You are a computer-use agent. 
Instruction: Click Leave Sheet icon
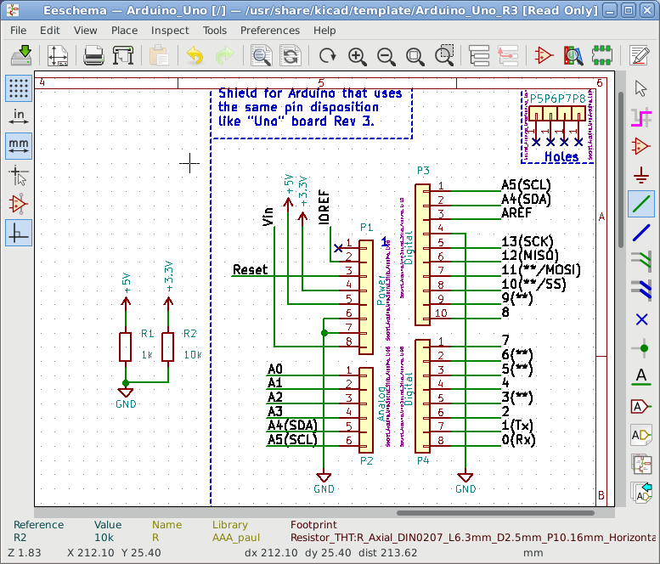(508, 55)
